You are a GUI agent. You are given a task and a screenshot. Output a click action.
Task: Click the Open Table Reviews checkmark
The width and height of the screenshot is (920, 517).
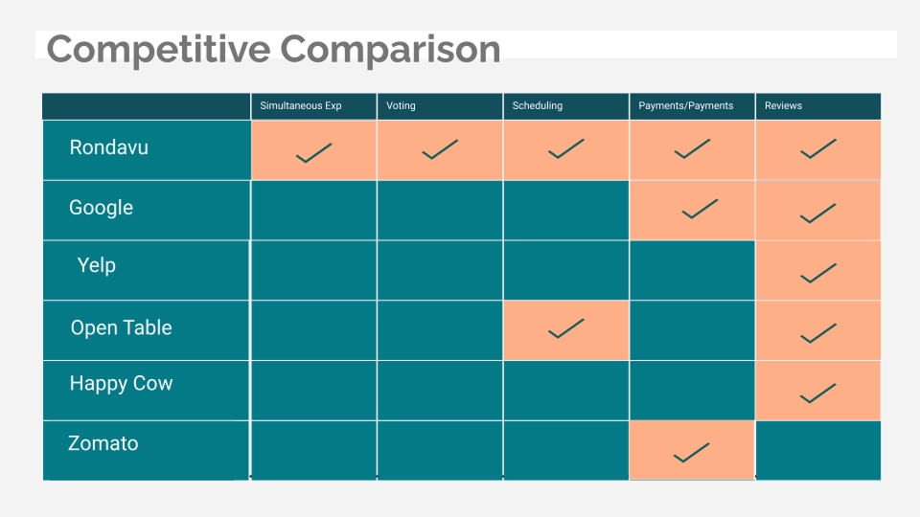817,333
